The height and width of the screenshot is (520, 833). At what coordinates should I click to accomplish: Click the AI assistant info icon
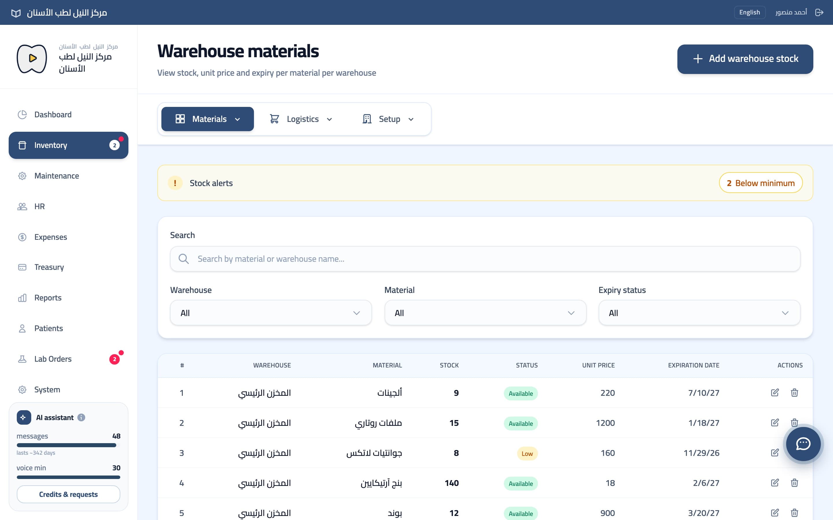(81, 417)
